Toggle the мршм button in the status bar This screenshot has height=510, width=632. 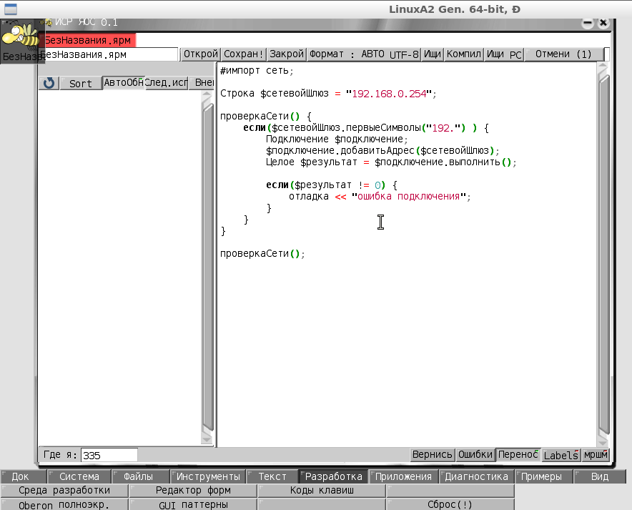point(596,455)
